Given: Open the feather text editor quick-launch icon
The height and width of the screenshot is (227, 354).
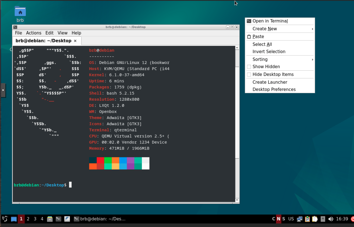Looking at the screenshot, I should pyautogui.click(x=67, y=219).
